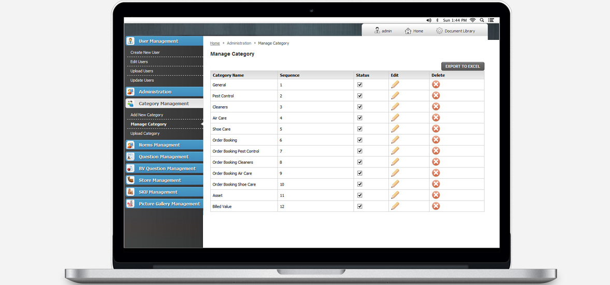Delete the Asset category

(436, 195)
